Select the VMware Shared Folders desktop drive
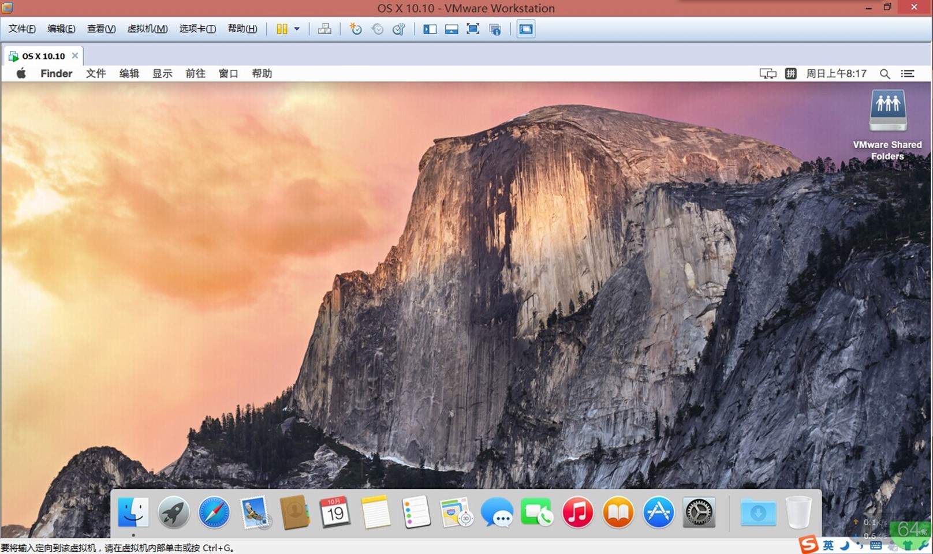This screenshot has width=933, height=554. coord(887,125)
